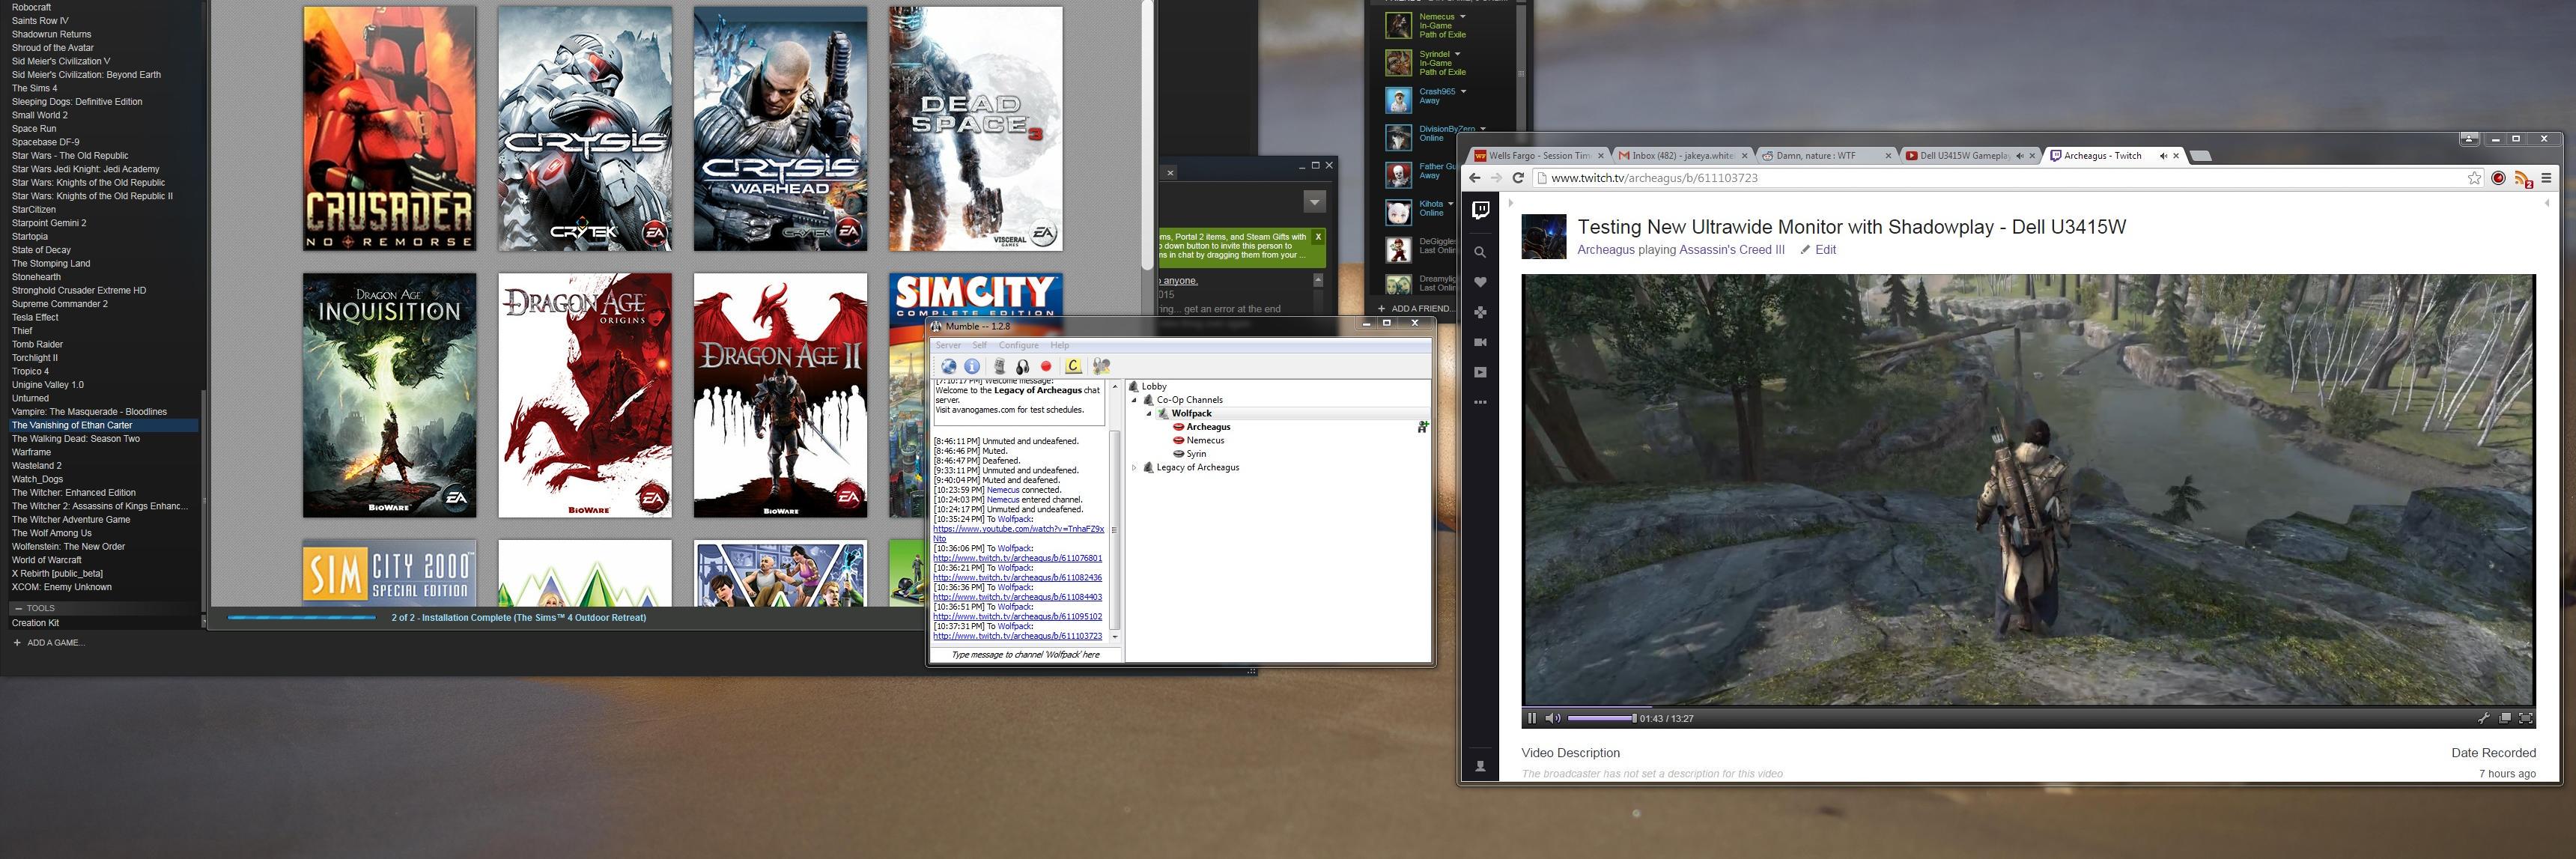Enter fullscreen on Twitch video
2576x859 pixels.
(2526, 718)
